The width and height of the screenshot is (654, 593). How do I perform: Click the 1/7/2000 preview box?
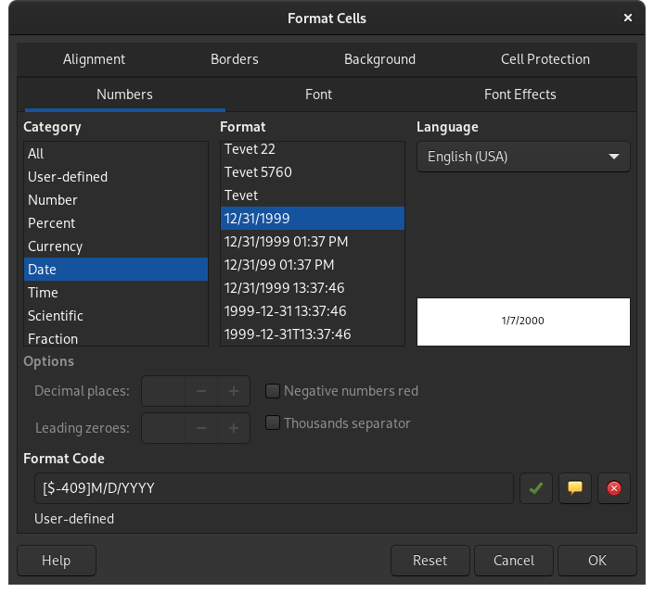pos(523,322)
